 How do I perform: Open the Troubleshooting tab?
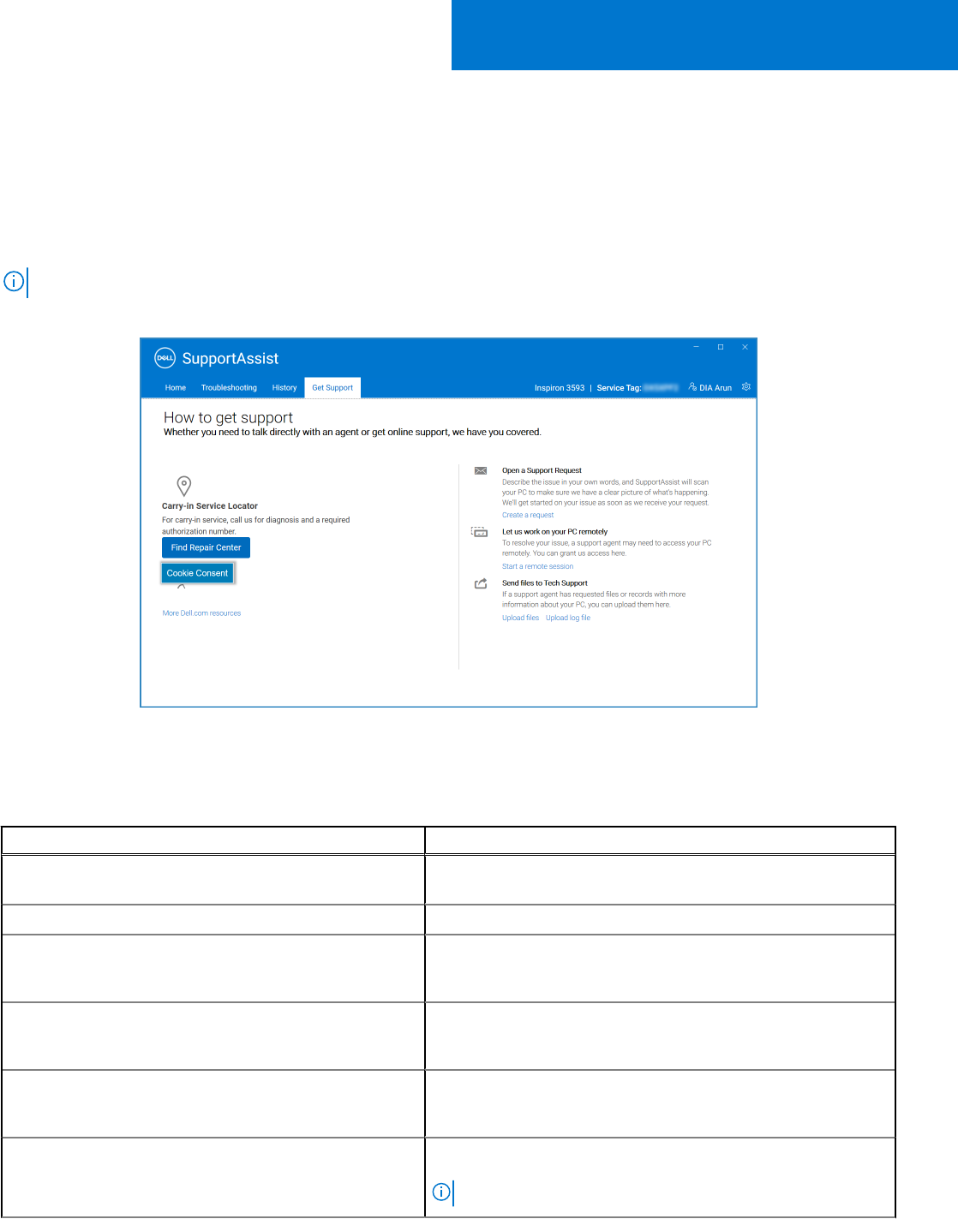229,388
